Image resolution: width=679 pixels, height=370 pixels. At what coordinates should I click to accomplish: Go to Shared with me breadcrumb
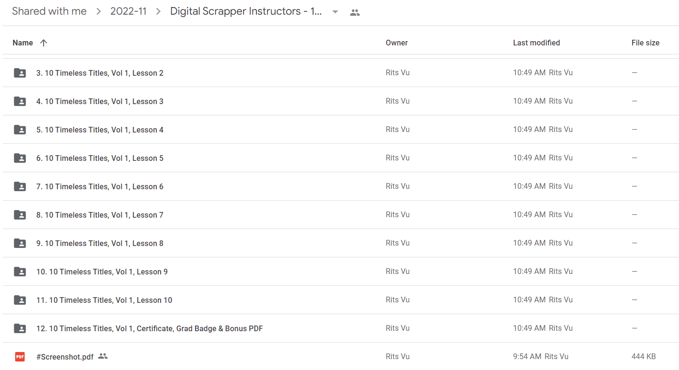click(x=49, y=12)
